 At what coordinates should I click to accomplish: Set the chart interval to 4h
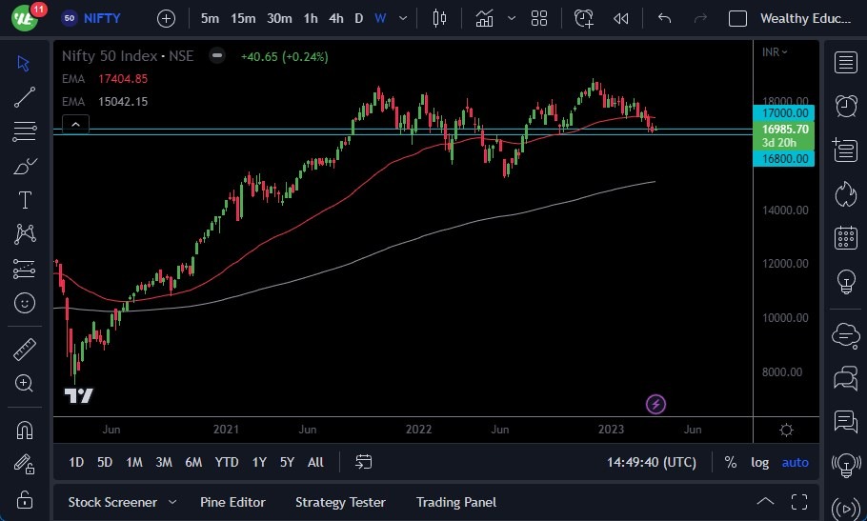(335, 18)
